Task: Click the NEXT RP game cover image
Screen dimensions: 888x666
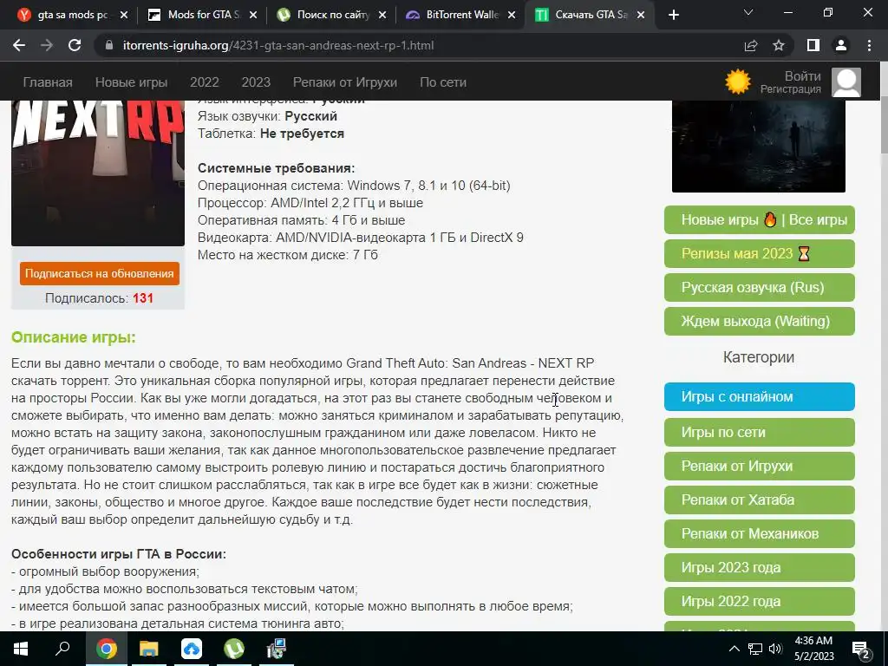Action: [x=98, y=173]
